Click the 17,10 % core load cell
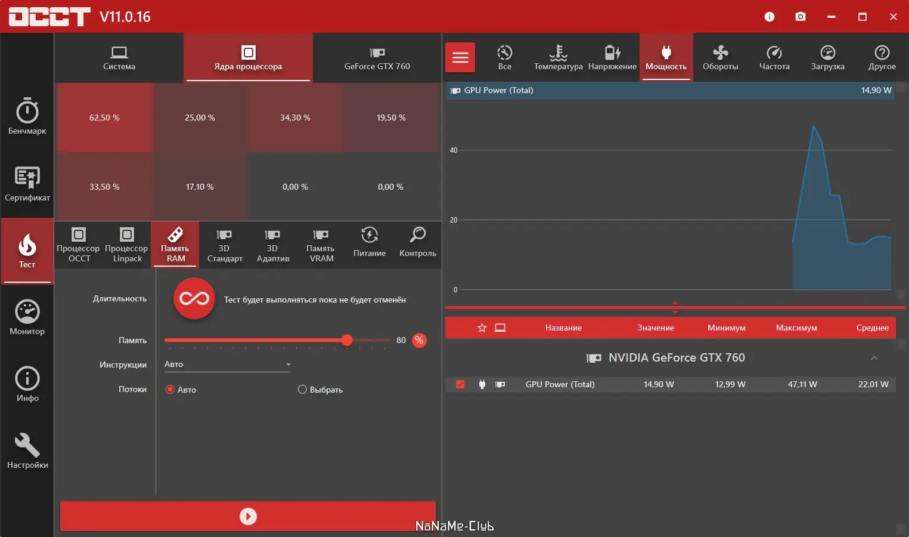The width and height of the screenshot is (909, 537). [200, 187]
